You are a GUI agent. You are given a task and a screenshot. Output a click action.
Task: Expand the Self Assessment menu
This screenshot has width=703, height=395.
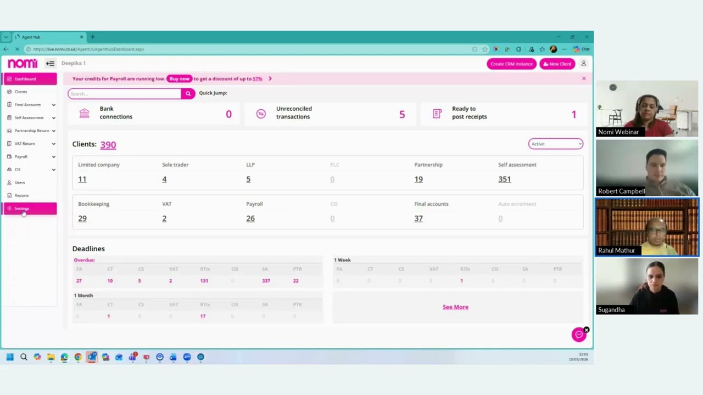[53, 118]
